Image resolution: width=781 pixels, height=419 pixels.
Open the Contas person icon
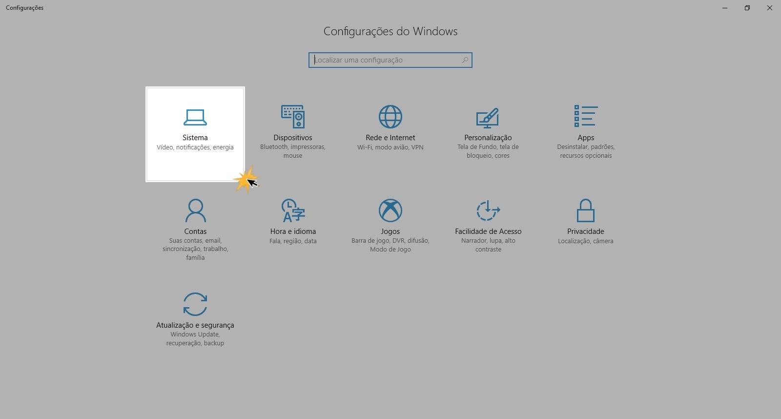[195, 210]
